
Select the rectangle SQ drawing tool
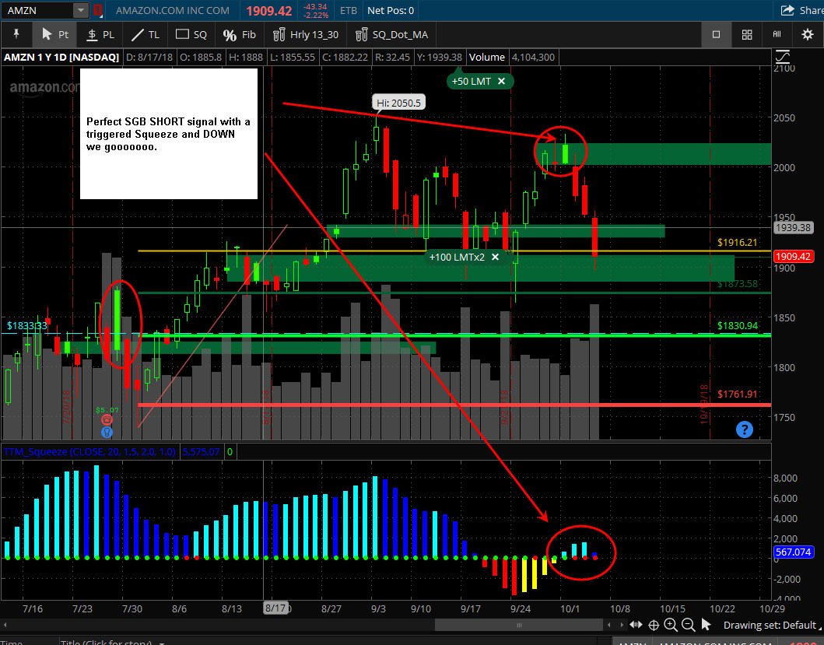pyautogui.click(x=191, y=35)
